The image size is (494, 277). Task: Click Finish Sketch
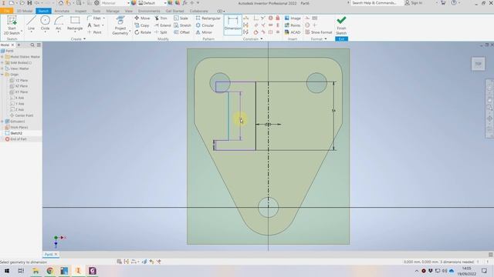click(341, 25)
